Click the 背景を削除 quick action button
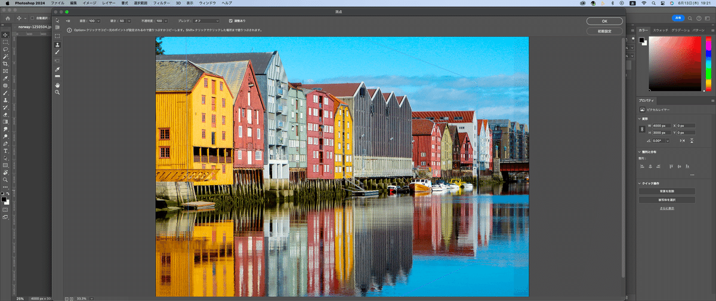This screenshot has width=716, height=301. [666, 192]
